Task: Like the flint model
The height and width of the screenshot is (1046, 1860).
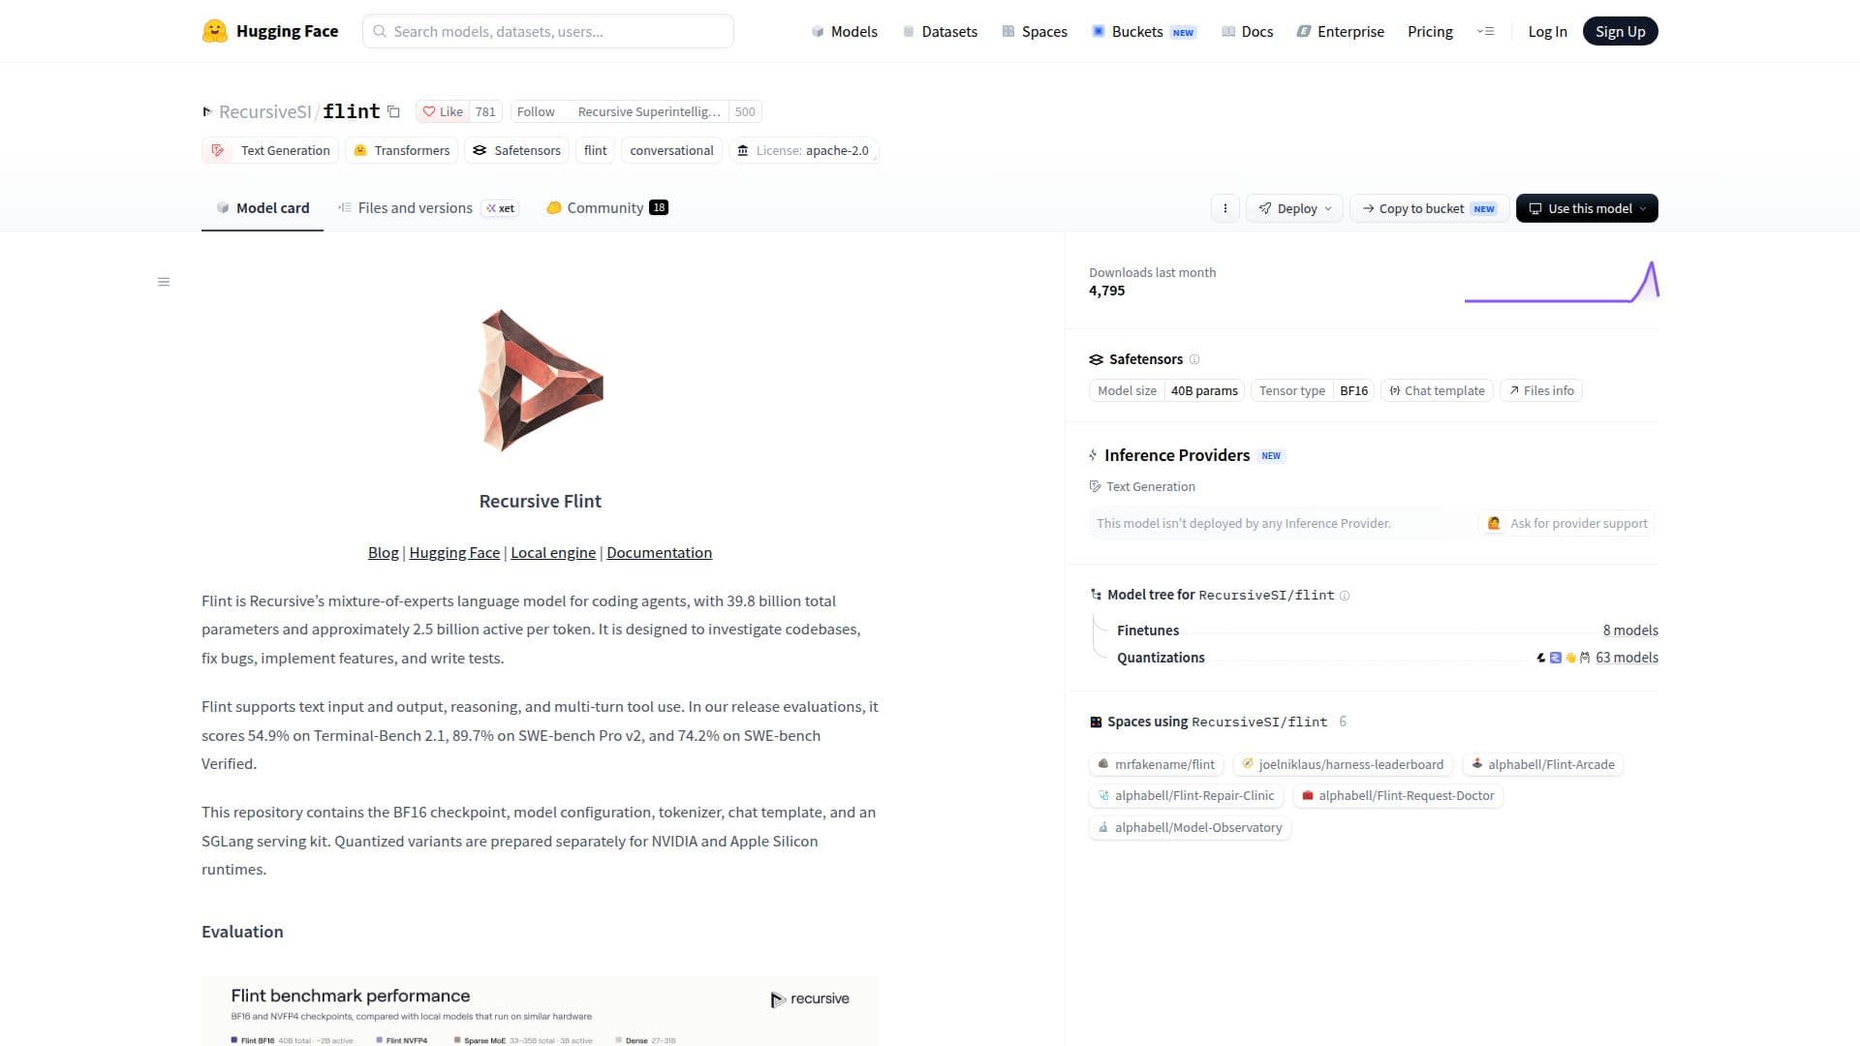Action: 443,111
